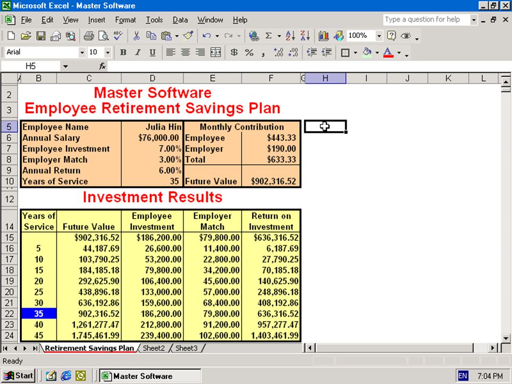Click the 'Type a question for help' box
The height and width of the screenshot is (384, 512).
pos(427,20)
